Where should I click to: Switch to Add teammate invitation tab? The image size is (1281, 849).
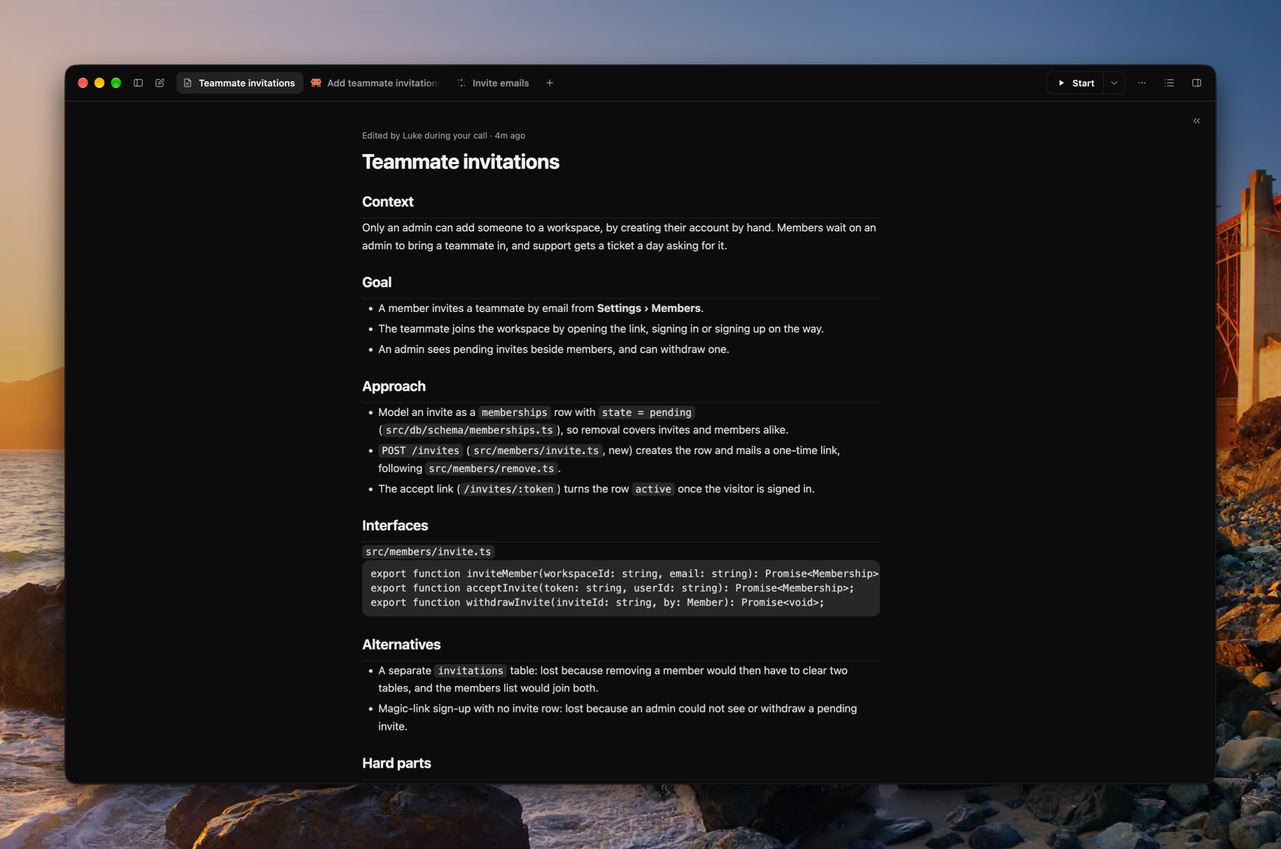point(374,83)
